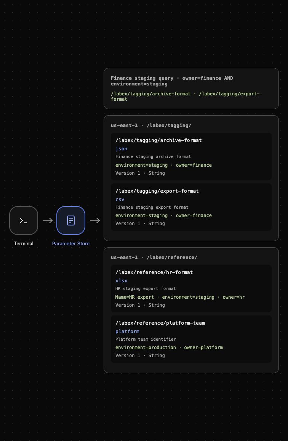Select the Parameter Store document icon
Screen dimensions: 288x441
pos(71,220)
